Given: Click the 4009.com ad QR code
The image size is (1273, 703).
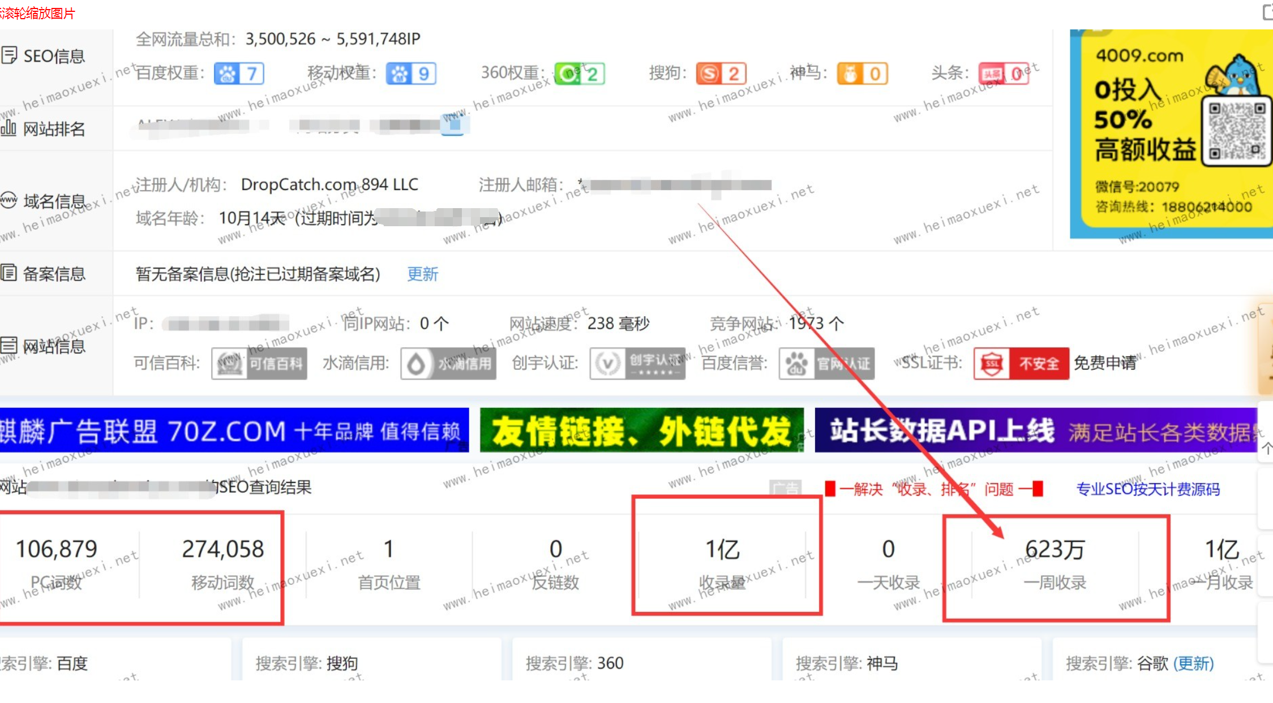Looking at the screenshot, I should pyautogui.click(x=1236, y=131).
